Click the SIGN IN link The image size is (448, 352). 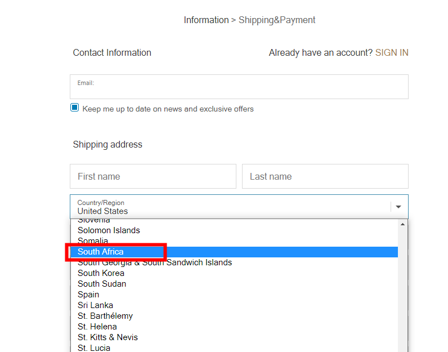tap(392, 52)
